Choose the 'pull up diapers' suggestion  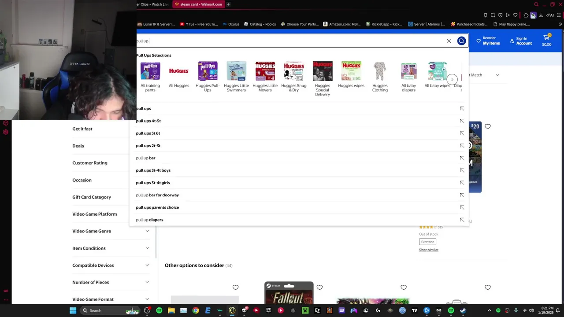[149, 220]
